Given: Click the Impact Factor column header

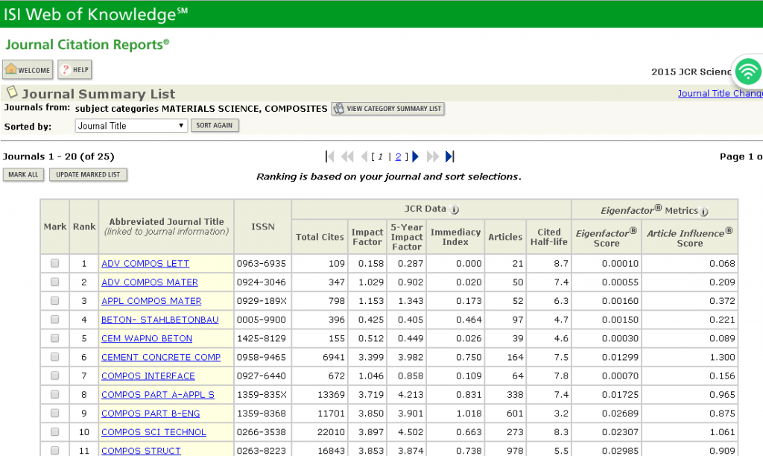Looking at the screenshot, I should (x=367, y=237).
